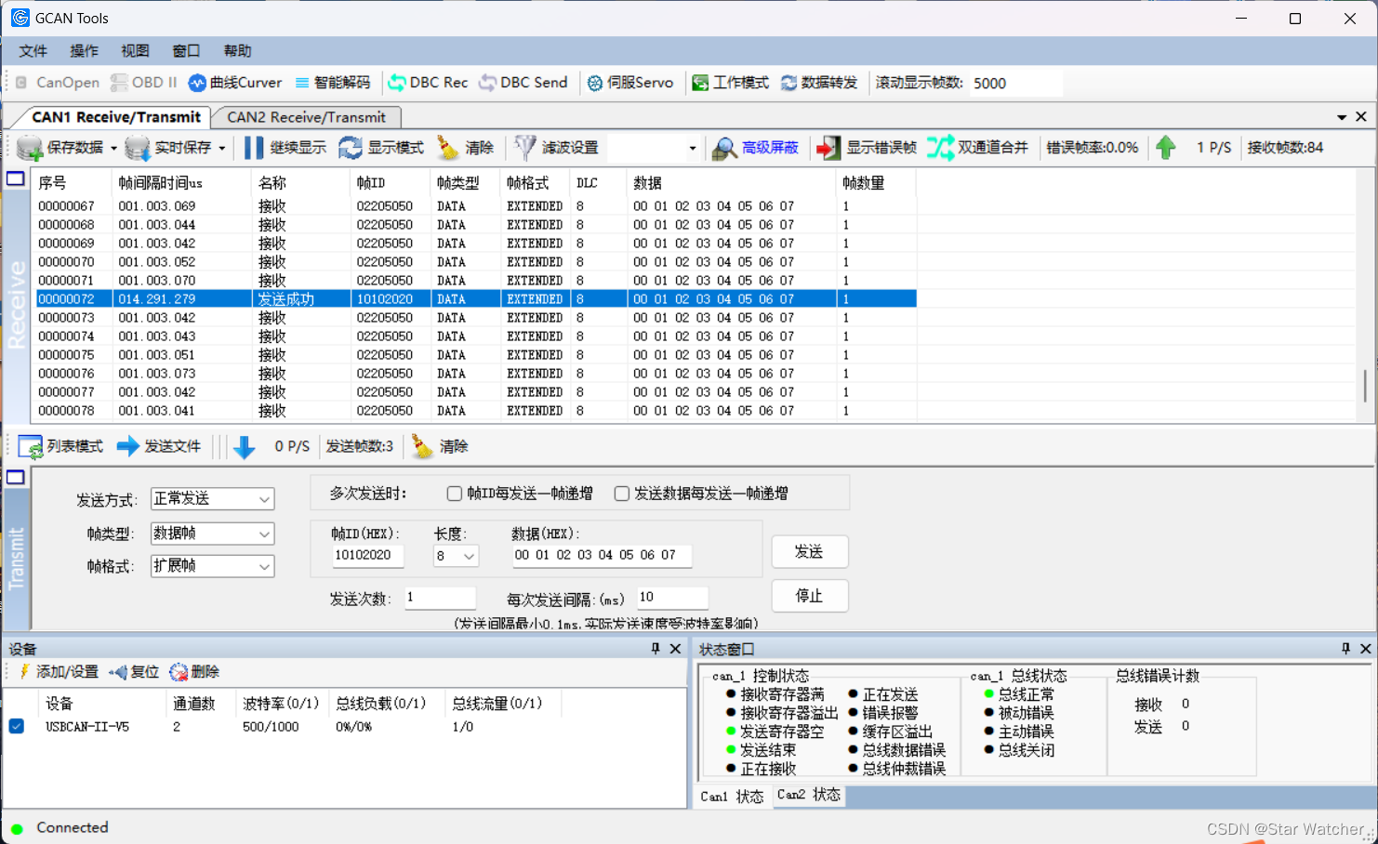Click the receive list vertical scrollbar
Viewport: 1378px width, 844px height.
[x=1365, y=386]
